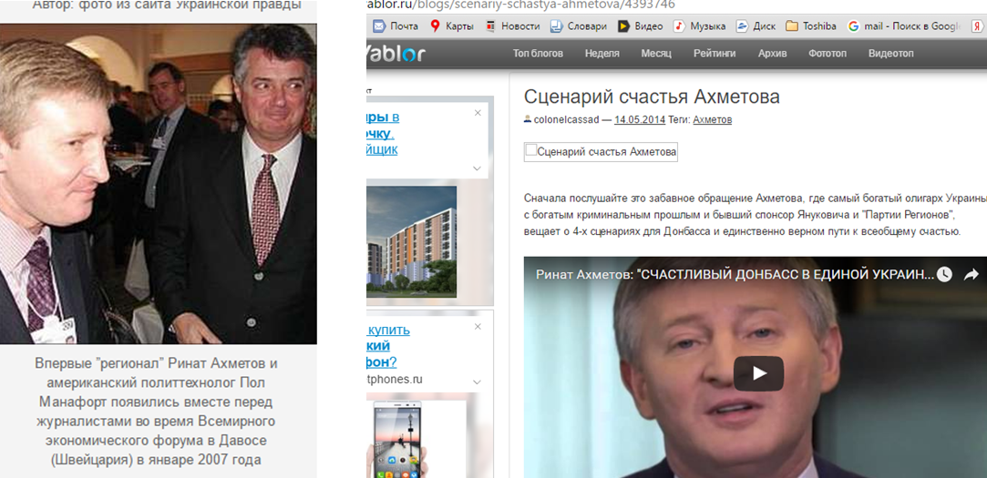Expand the upper ad chevron
Image resolution: width=987 pixels, height=478 pixels.
tap(477, 168)
